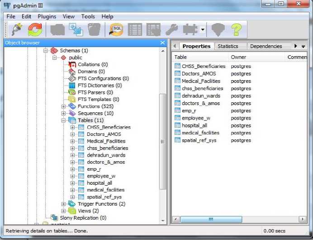Click the View filtered data icon
The height and width of the screenshot is (240, 313).
(153, 29)
